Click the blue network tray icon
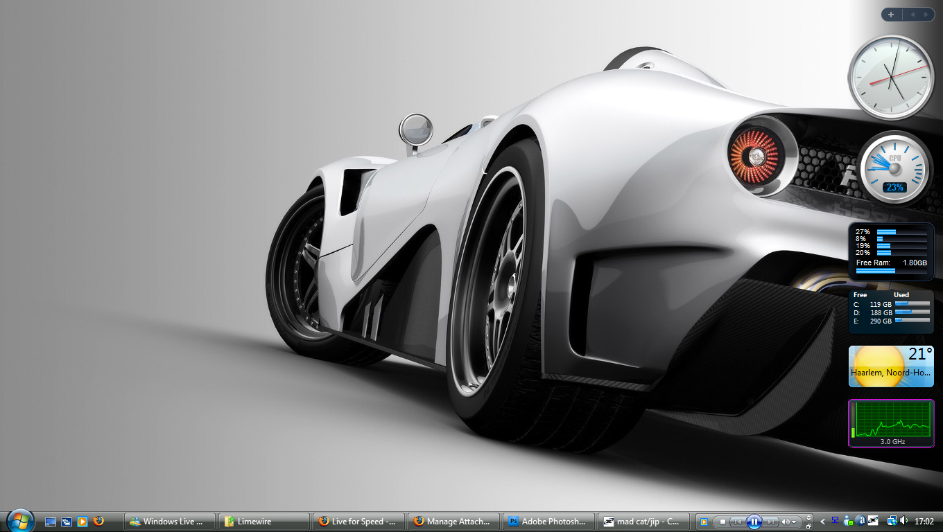The image size is (943, 532). point(836,521)
